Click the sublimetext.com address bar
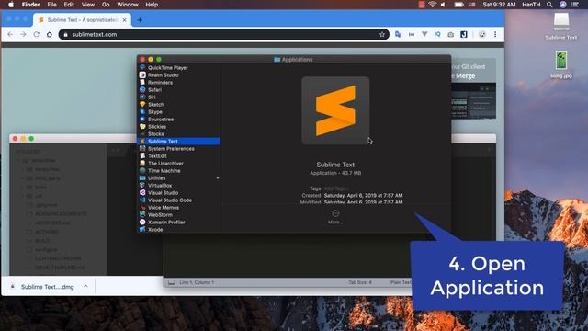The height and width of the screenshot is (331, 588). (224, 34)
